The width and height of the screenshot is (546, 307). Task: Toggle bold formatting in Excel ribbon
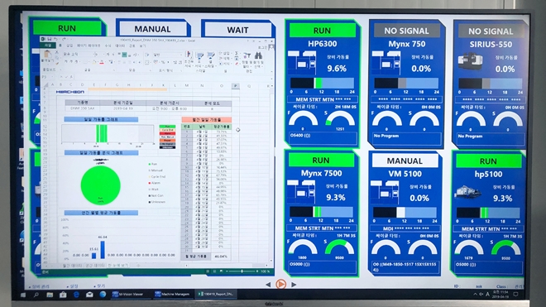(x=65, y=61)
